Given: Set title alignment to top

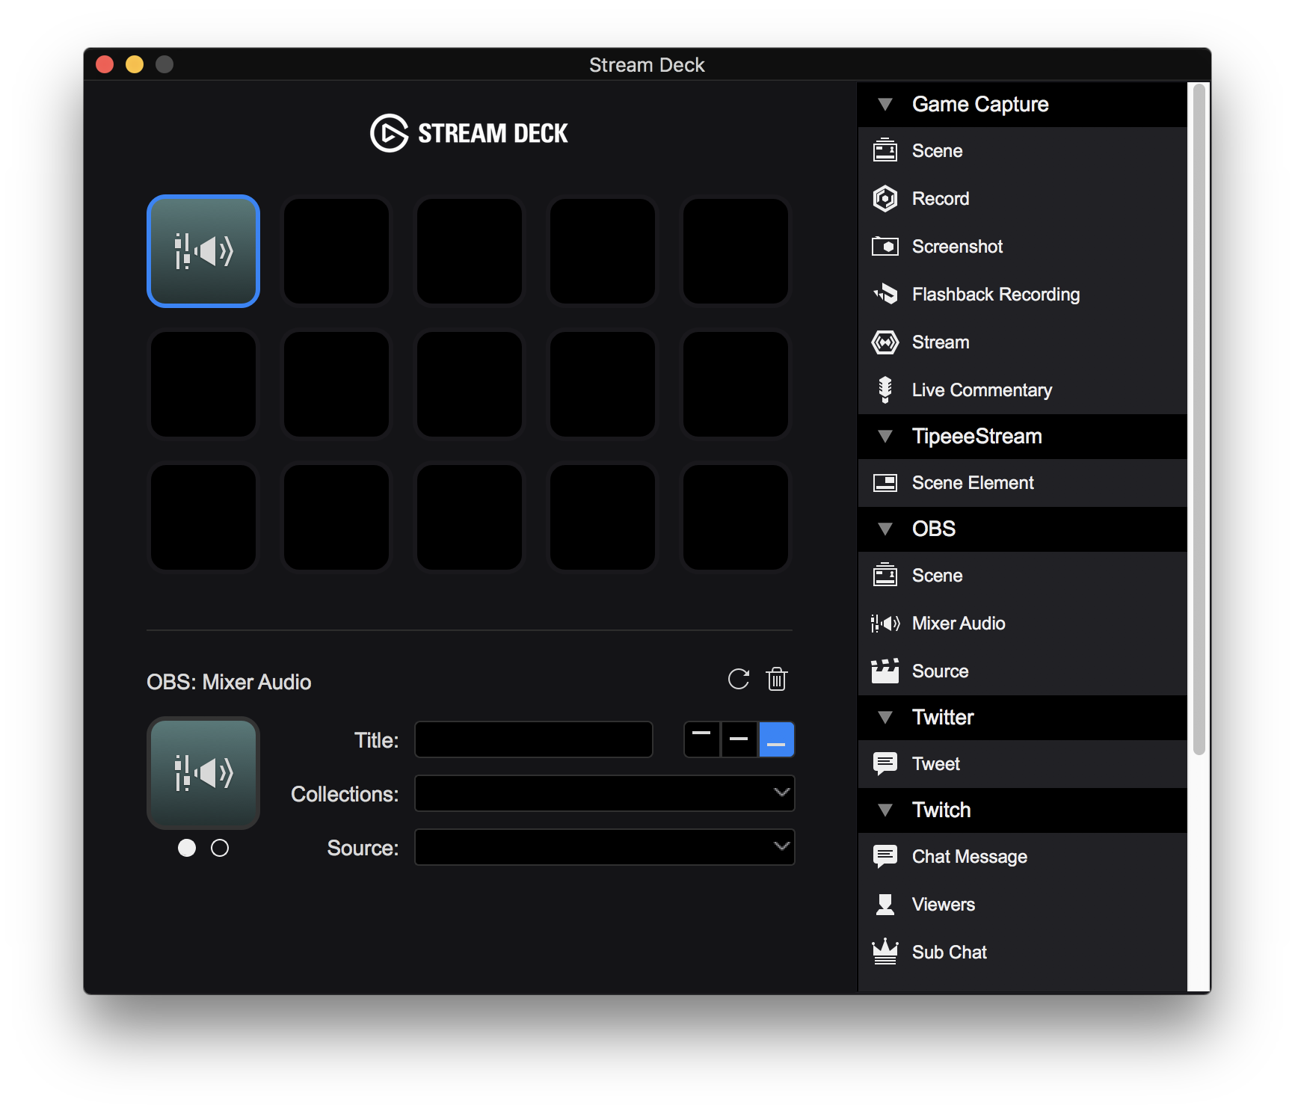Looking at the screenshot, I should pos(702,739).
